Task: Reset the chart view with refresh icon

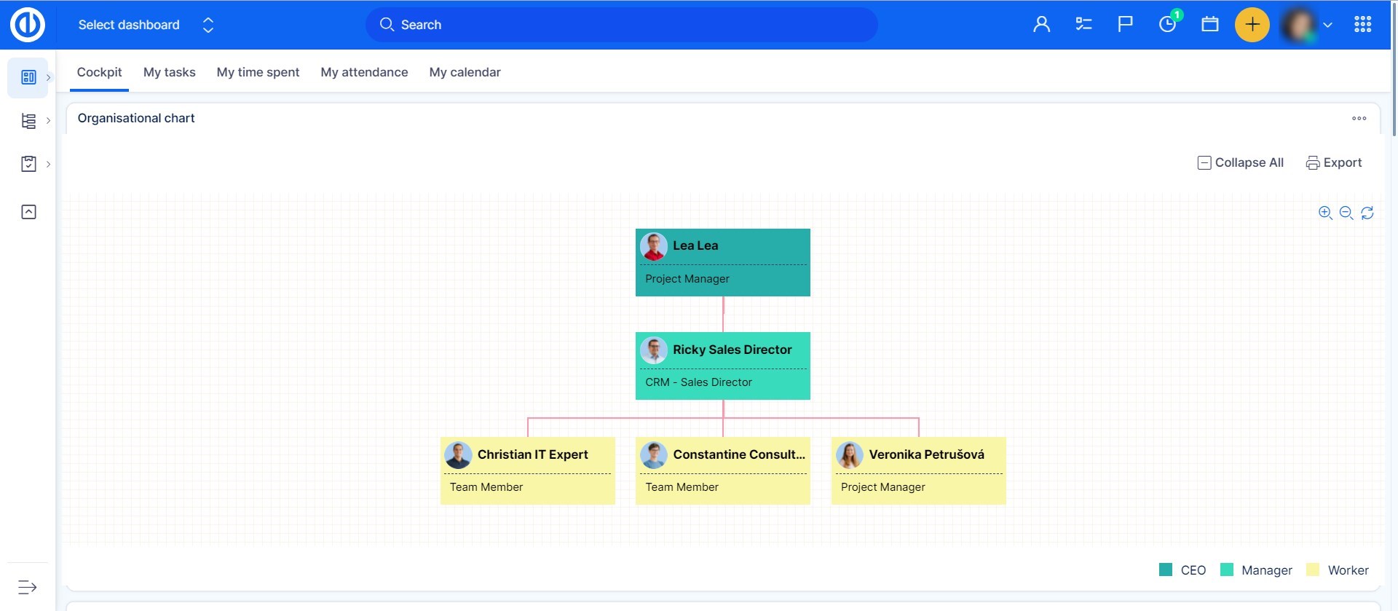Action: pyautogui.click(x=1367, y=213)
